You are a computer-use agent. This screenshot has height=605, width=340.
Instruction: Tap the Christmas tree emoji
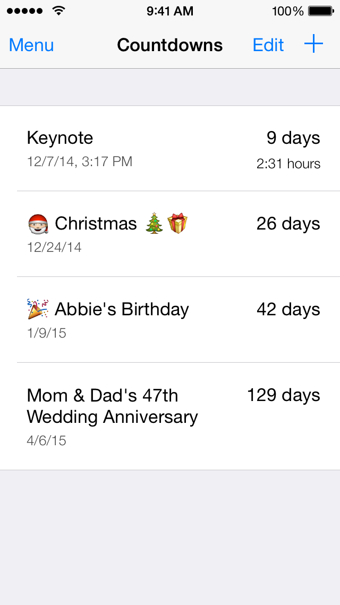click(155, 223)
